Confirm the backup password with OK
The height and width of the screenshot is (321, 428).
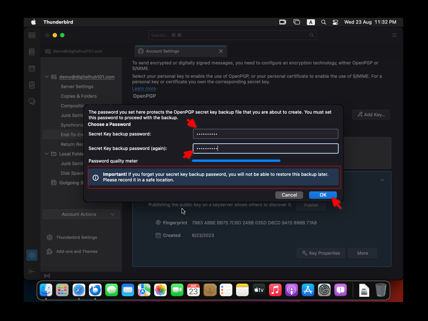(323, 195)
